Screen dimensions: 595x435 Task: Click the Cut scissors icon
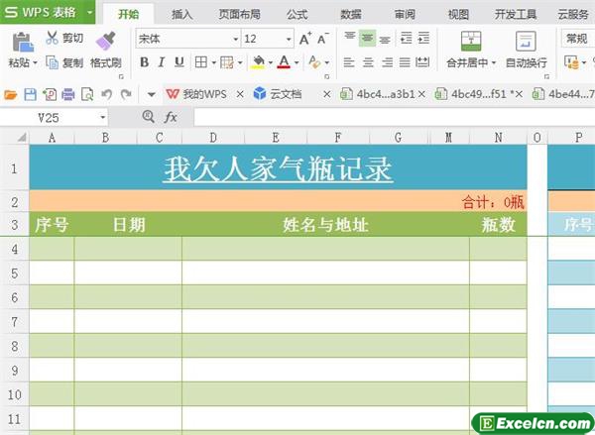point(52,39)
